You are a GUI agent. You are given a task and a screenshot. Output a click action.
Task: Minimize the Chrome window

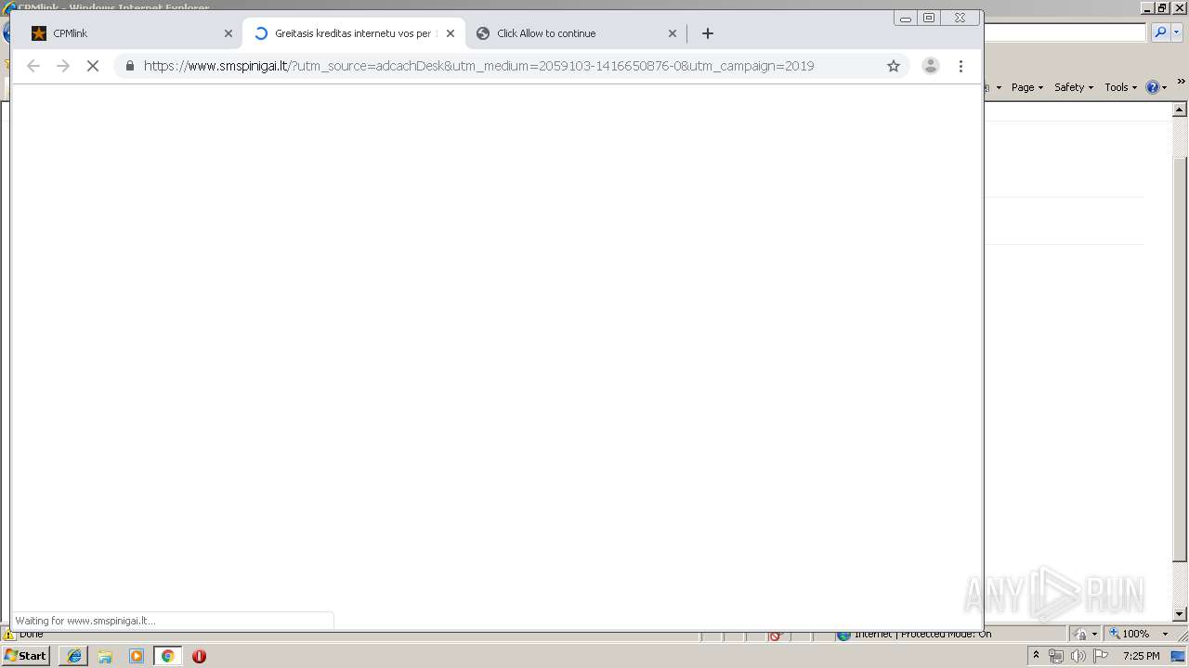point(906,18)
